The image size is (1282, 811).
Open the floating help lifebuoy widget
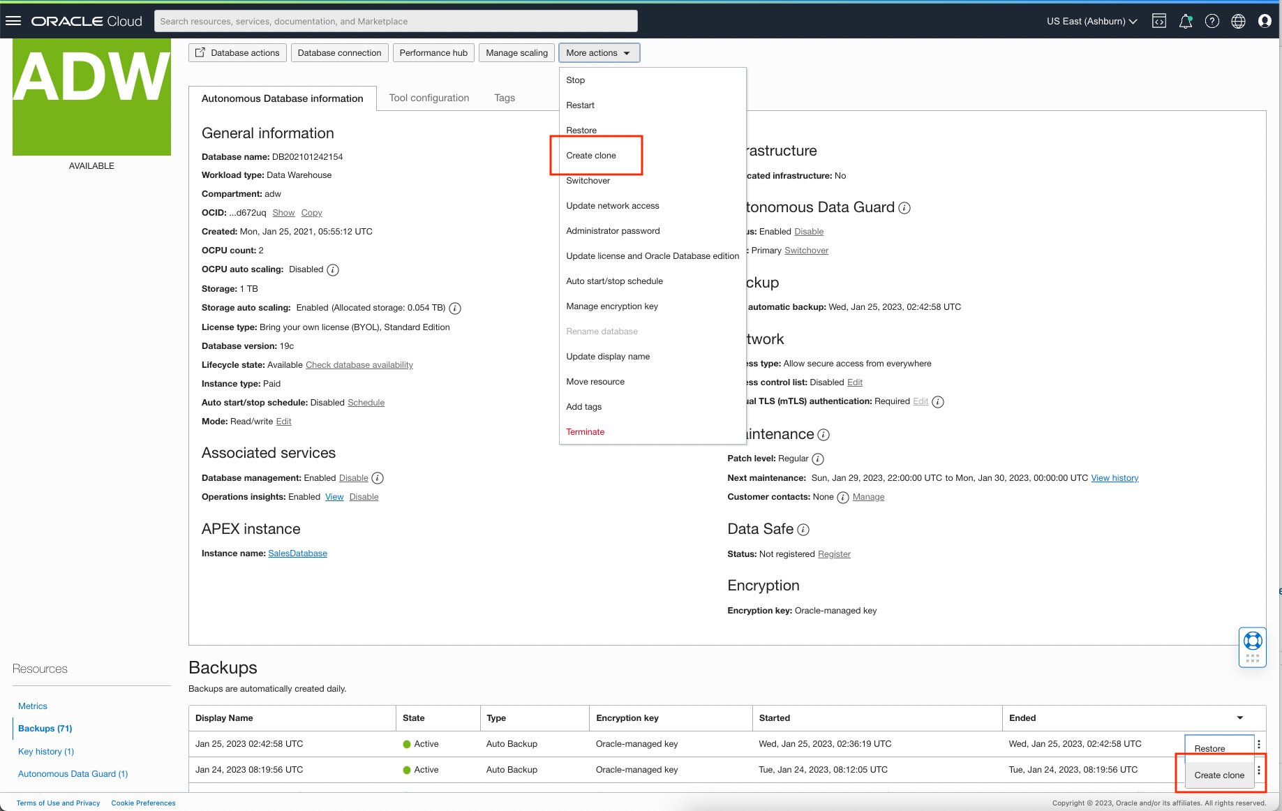tap(1253, 640)
